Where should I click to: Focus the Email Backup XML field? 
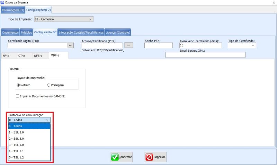pos(205,55)
